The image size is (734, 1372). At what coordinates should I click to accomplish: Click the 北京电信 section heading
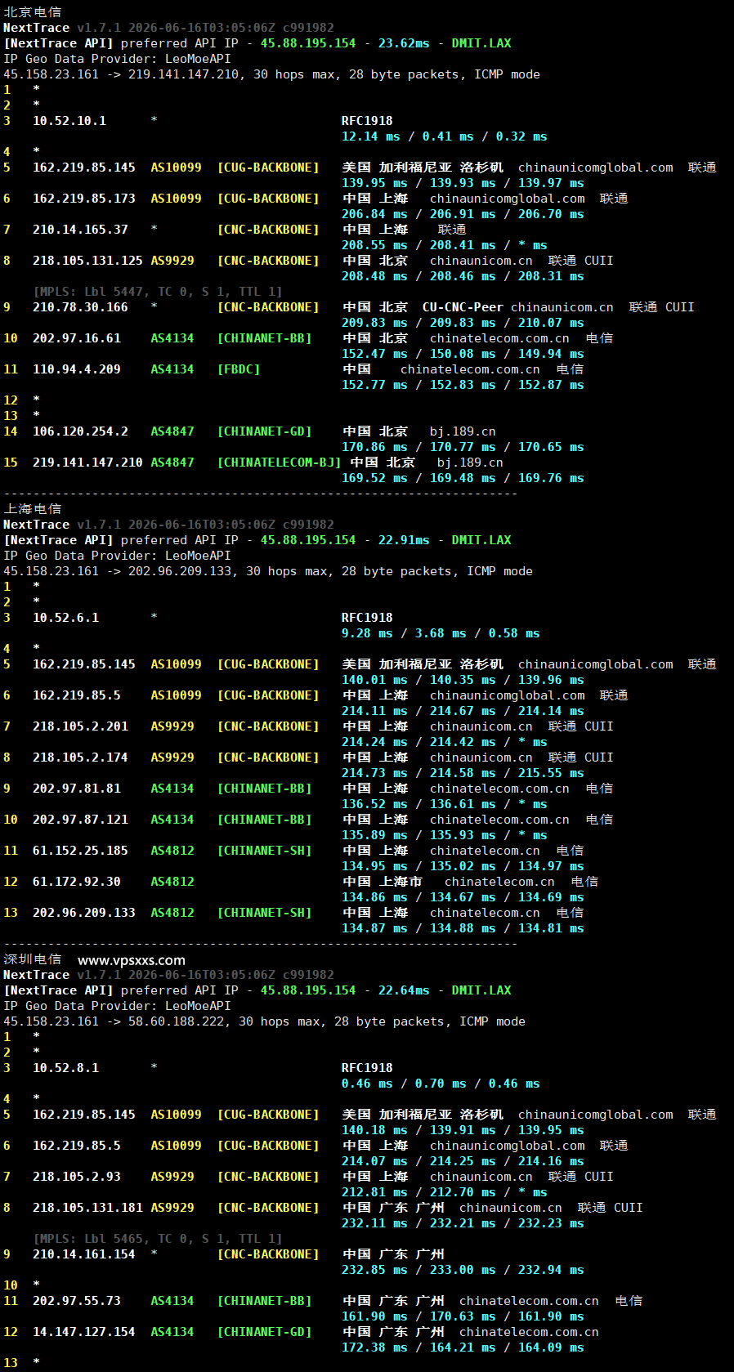pos(33,12)
